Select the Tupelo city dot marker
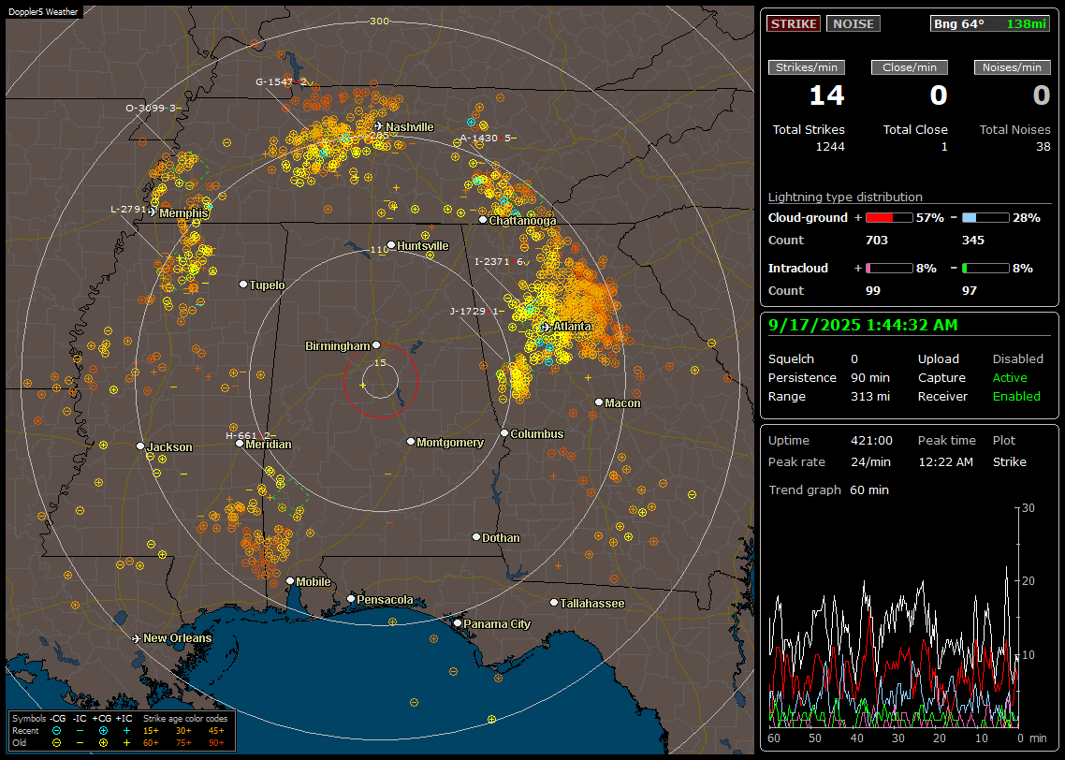1065x760 pixels. 243,284
